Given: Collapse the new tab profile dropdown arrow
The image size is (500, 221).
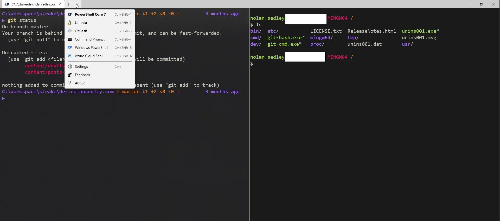Looking at the screenshot, I should coord(77,4).
